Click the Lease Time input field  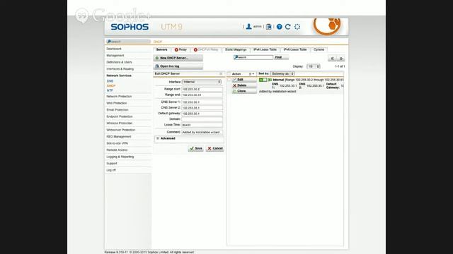point(202,125)
